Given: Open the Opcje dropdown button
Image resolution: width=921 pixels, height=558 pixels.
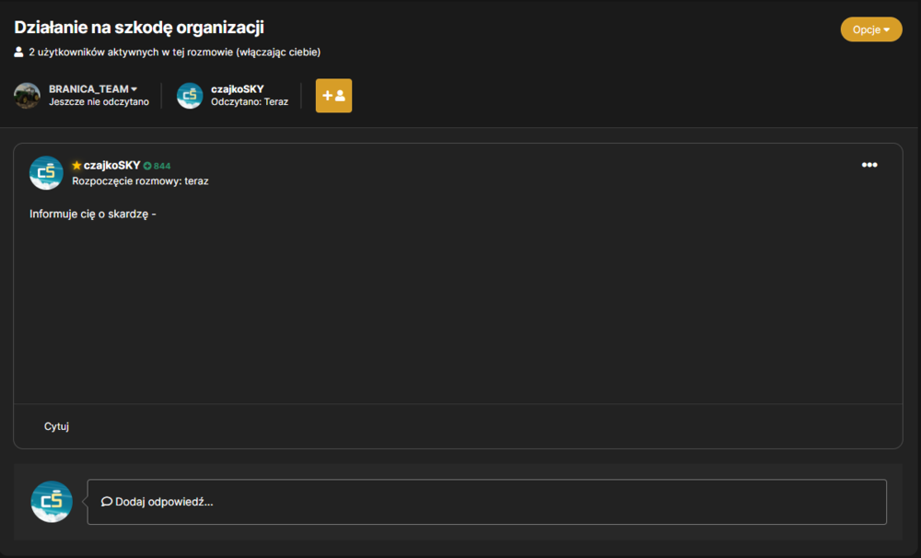Looking at the screenshot, I should [871, 29].
